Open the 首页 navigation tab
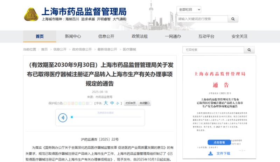The image size is (280, 162). (40, 36)
